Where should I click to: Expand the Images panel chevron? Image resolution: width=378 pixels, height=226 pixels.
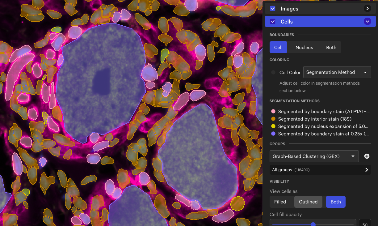click(367, 8)
